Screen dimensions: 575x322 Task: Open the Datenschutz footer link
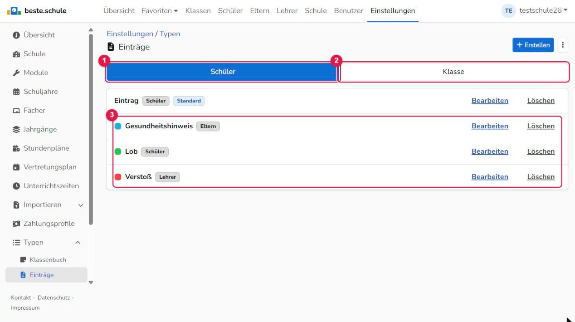tap(54, 298)
